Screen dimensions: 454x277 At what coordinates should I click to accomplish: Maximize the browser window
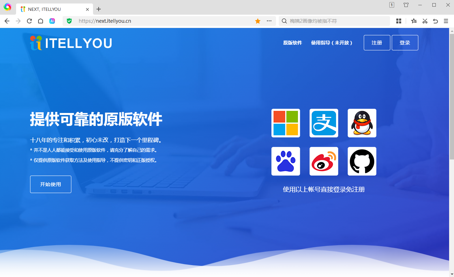pos(434,5)
